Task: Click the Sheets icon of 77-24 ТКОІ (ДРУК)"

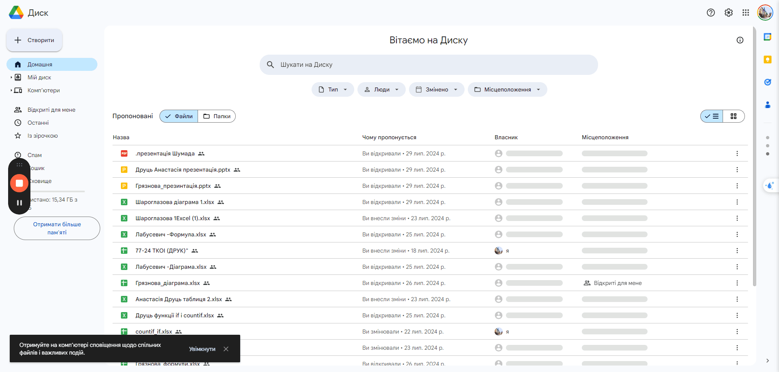Action: 124,251
